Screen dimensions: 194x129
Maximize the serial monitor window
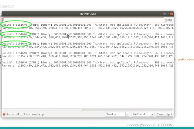(x=168, y=14)
